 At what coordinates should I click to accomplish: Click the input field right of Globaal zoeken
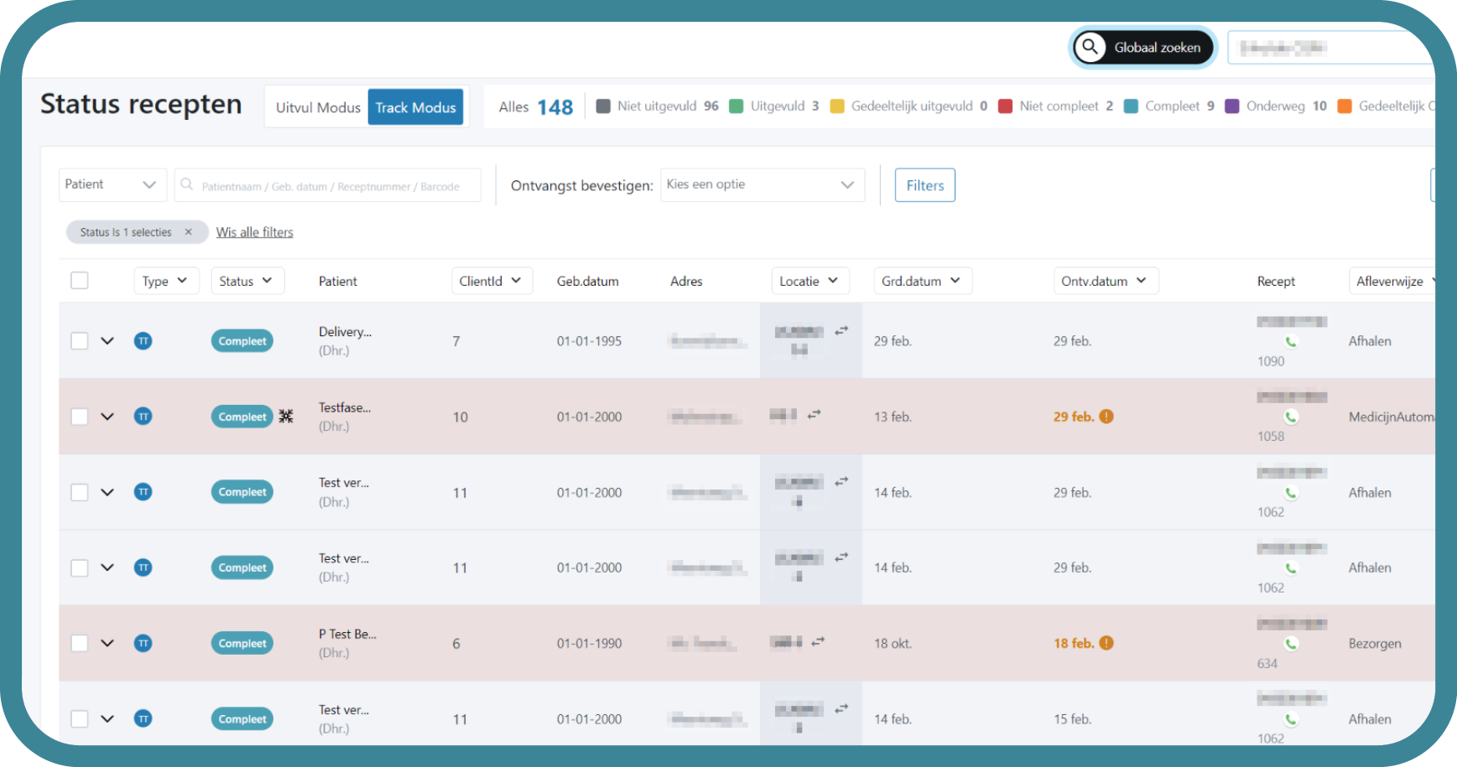pyautogui.click(x=1334, y=48)
